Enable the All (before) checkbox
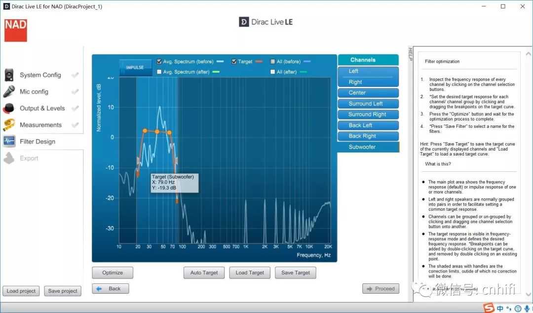 [x=273, y=62]
